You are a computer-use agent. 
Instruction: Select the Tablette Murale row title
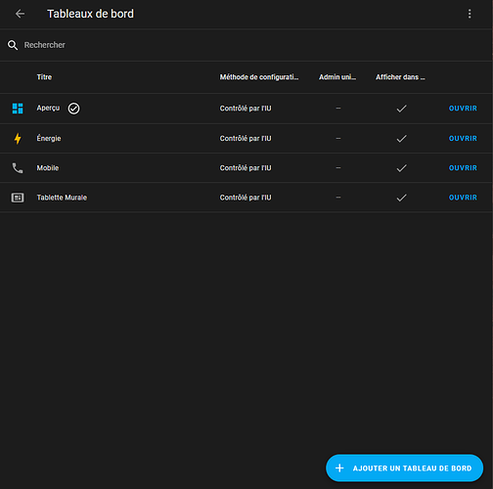pyautogui.click(x=62, y=198)
